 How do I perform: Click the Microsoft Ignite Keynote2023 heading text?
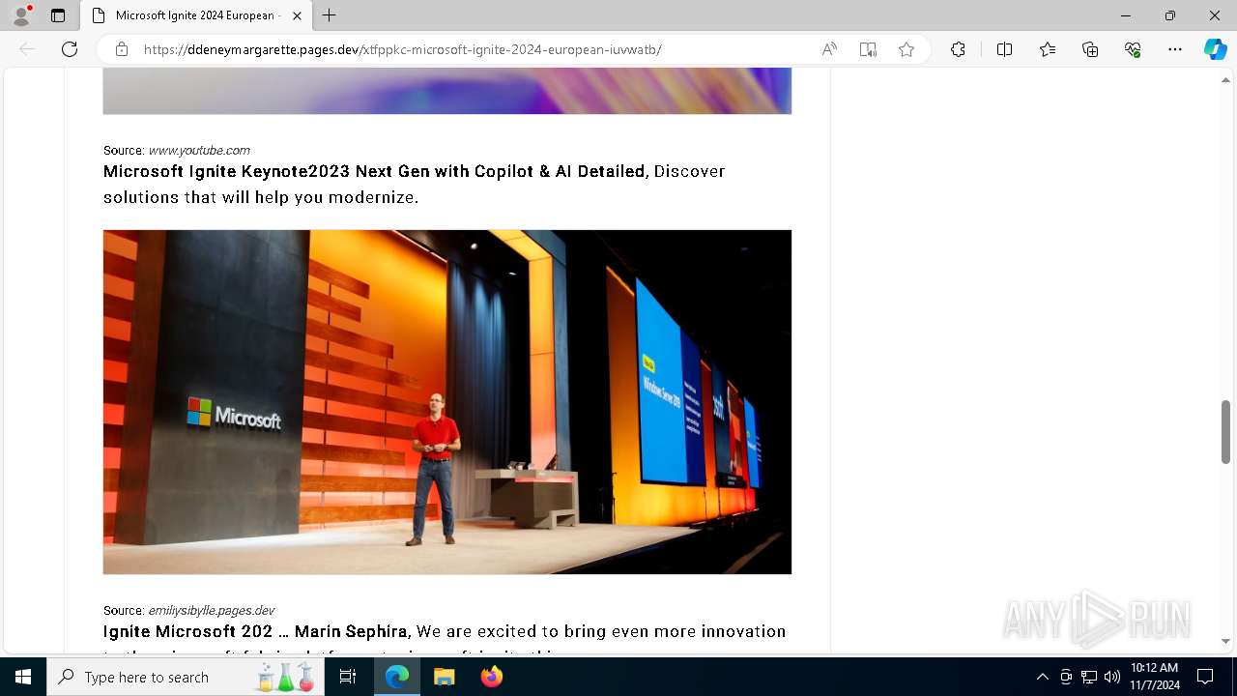click(x=374, y=171)
